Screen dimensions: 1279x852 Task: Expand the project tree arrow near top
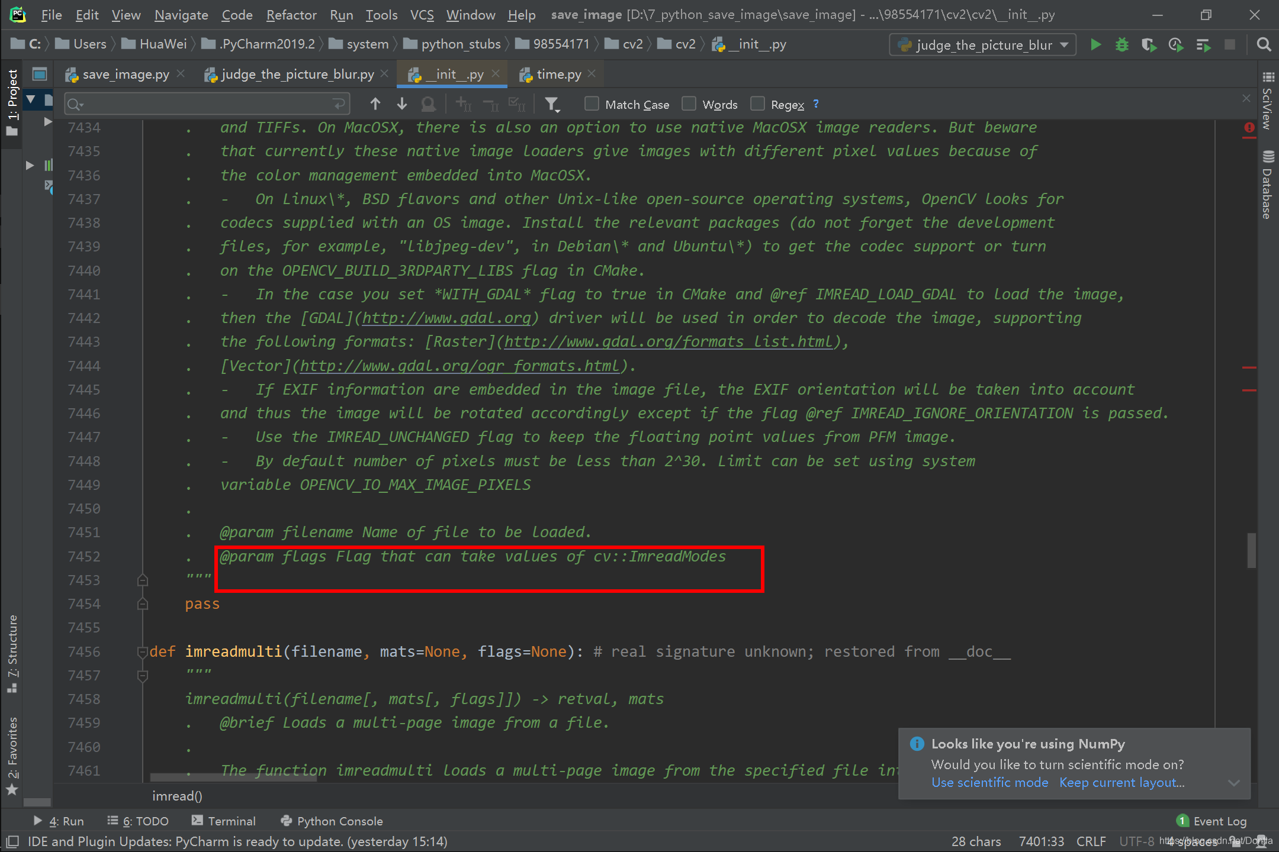coord(48,122)
